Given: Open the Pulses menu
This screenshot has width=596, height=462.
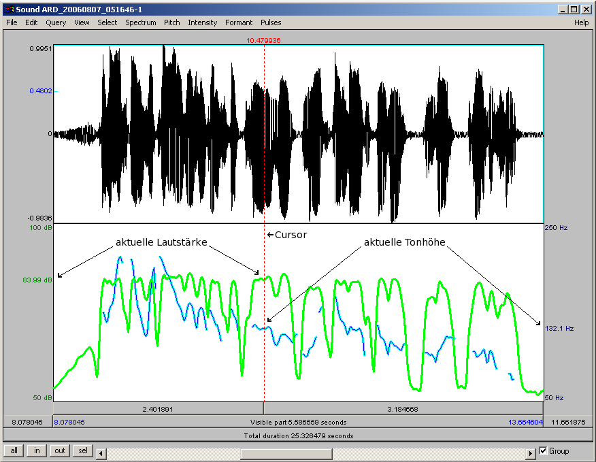Looking at the screenshot, I should [271, 22].
